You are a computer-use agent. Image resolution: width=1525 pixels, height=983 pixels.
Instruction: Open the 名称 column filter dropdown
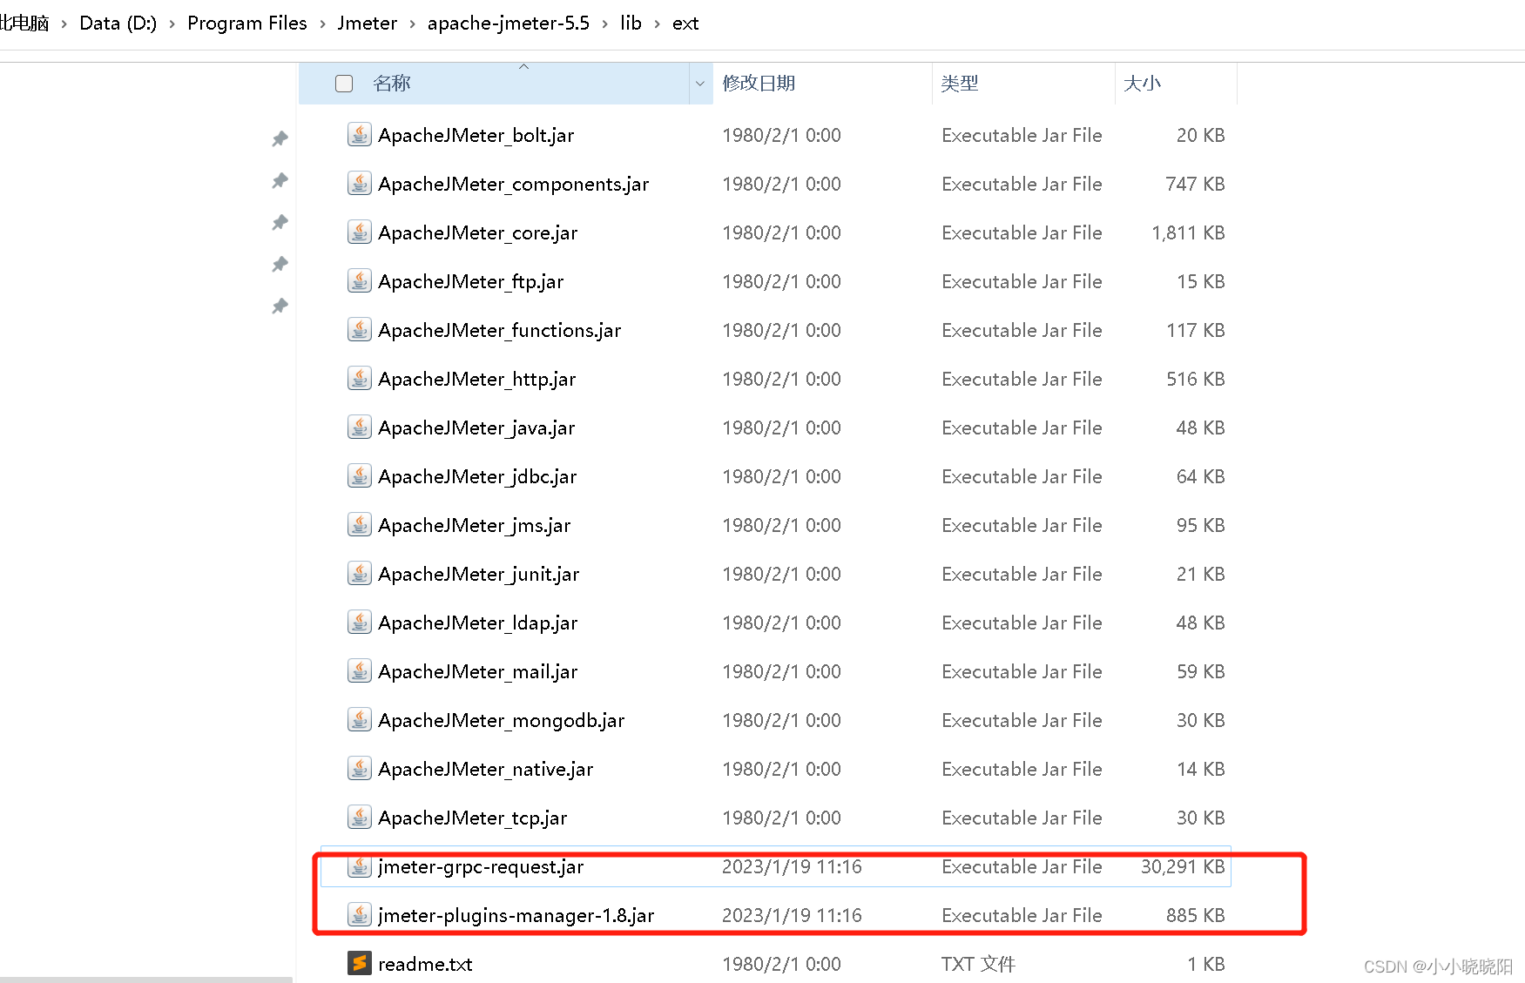coord(700,83)
